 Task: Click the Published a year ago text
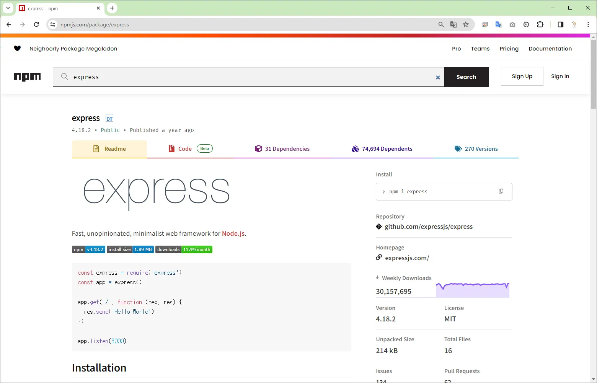[162, 130]
